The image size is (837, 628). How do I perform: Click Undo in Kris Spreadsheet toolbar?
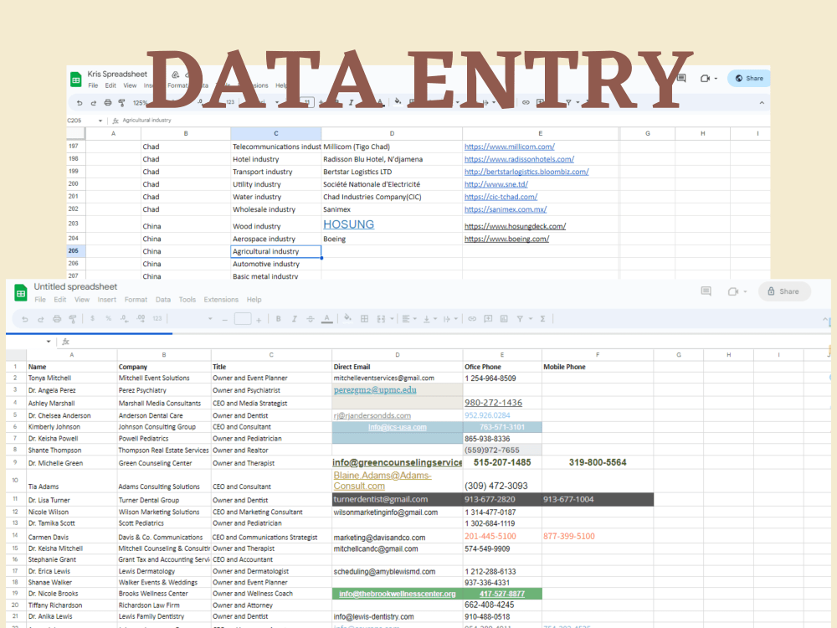80,102
